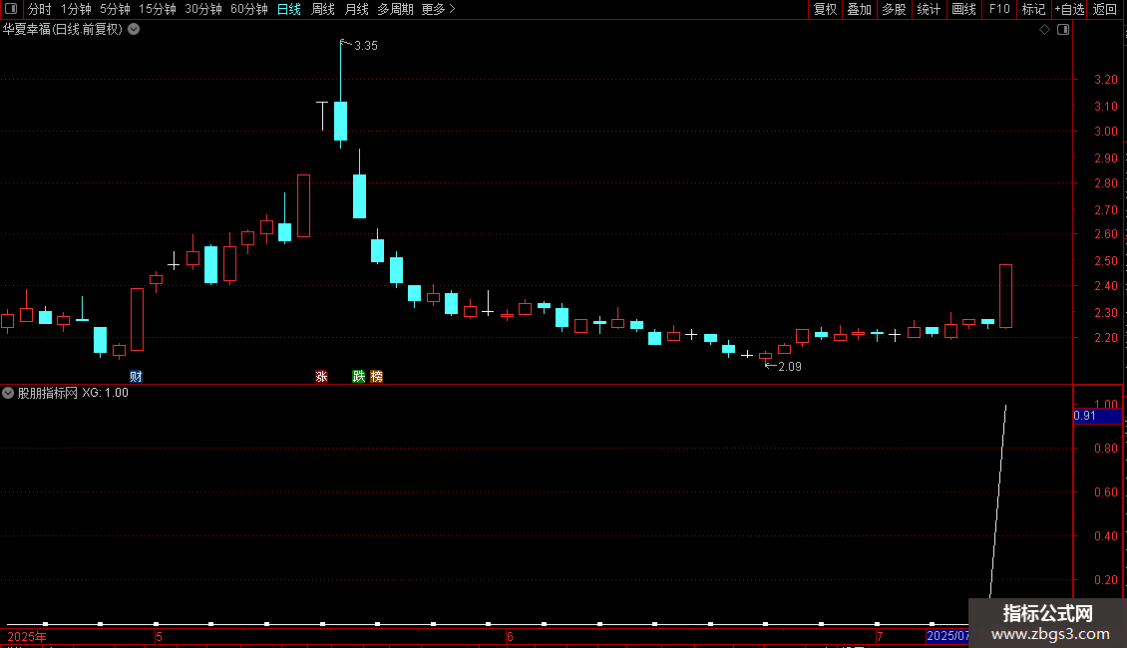Image resolution: width=1127 pixels, height=648 pixels.
Task: Click the 3.00 price axis label
Action: [x=1105, y=132]
